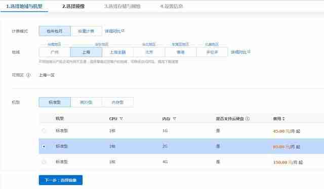Viewport: 324px width, 189px height.
Task: Choose the 香港 region
Action: tap(180, 52)
